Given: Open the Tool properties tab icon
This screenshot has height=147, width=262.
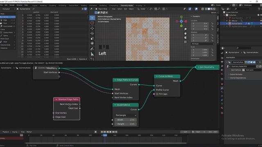Looking at the screenshot, I should 222,53.
